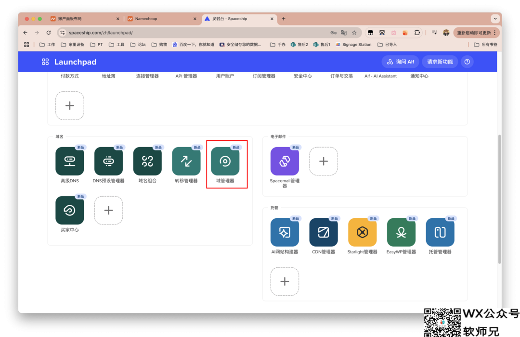Screen dimensions: 520x337
Task: Click the 询问 Alf button
Action: (x=400, y=62)
